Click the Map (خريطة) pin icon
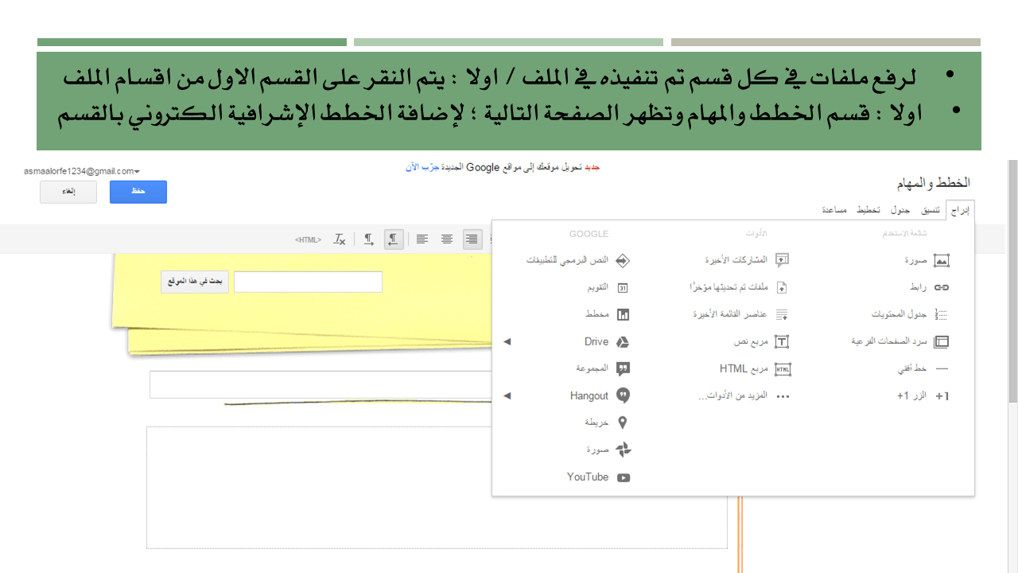The height and width of the screenshot is (573, 1018). pyautogui.click(x=624, y=423)
